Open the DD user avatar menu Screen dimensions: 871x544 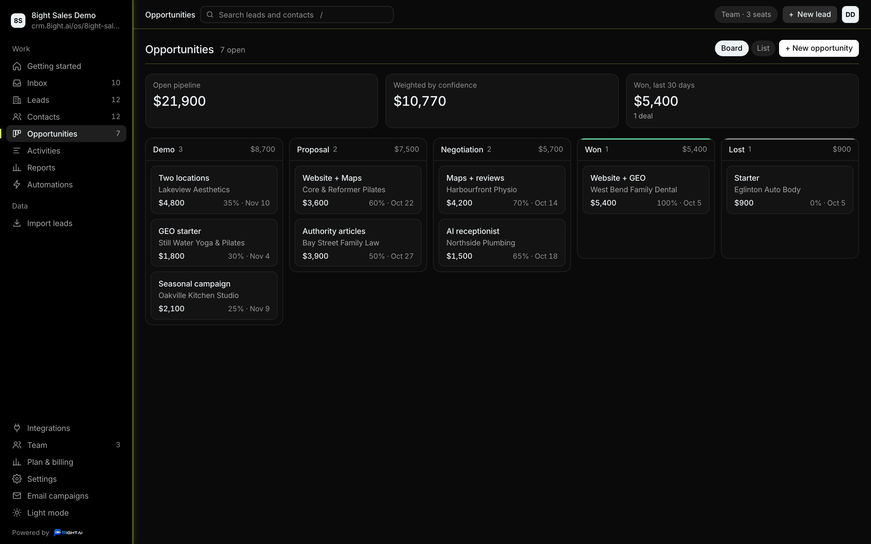850,15
